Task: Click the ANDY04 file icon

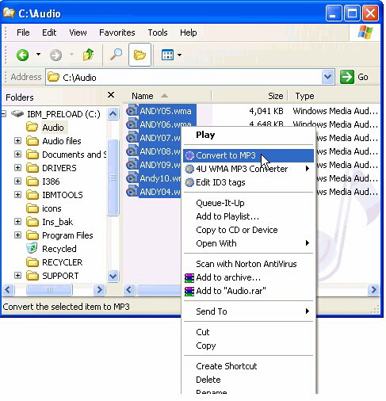Action: [132, 192]
